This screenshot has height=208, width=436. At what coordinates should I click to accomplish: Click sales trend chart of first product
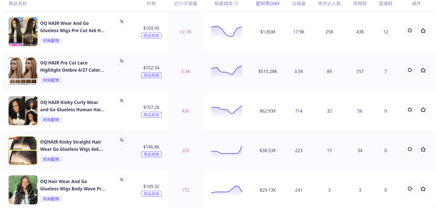[226, 32]
